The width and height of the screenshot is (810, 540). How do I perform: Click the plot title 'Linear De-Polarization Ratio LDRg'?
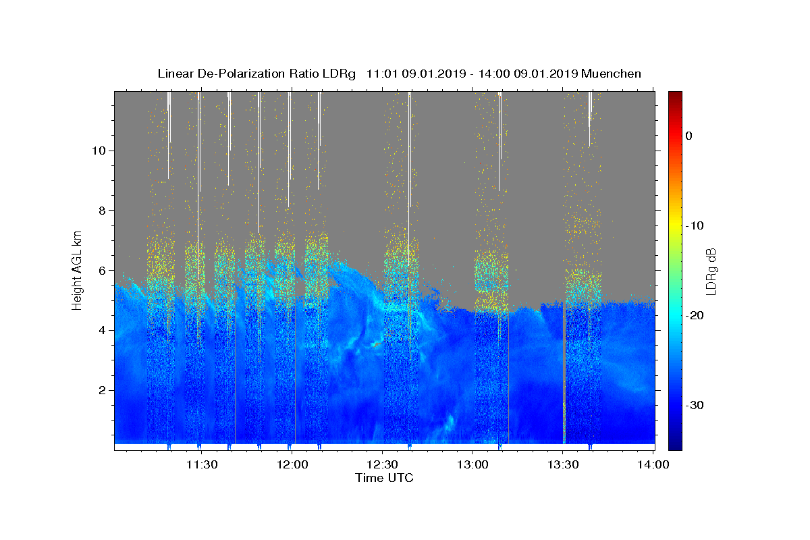pyautogui.click(x=256, y=74)
